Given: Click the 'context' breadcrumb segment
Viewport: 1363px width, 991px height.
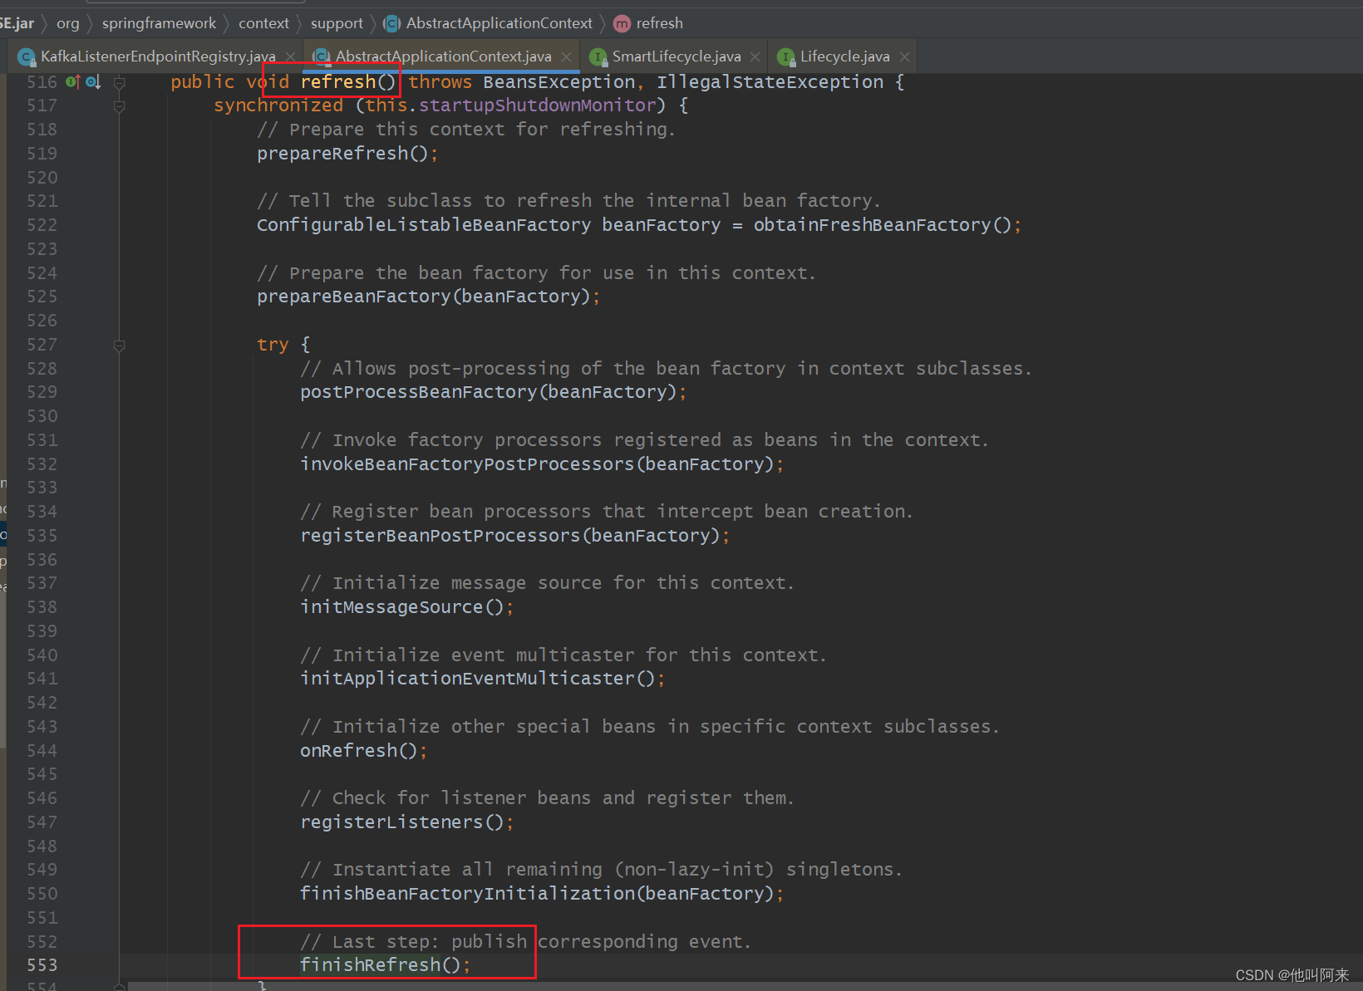Looking at the screenshot, I should pyautogui.click(x=263, y=23).
